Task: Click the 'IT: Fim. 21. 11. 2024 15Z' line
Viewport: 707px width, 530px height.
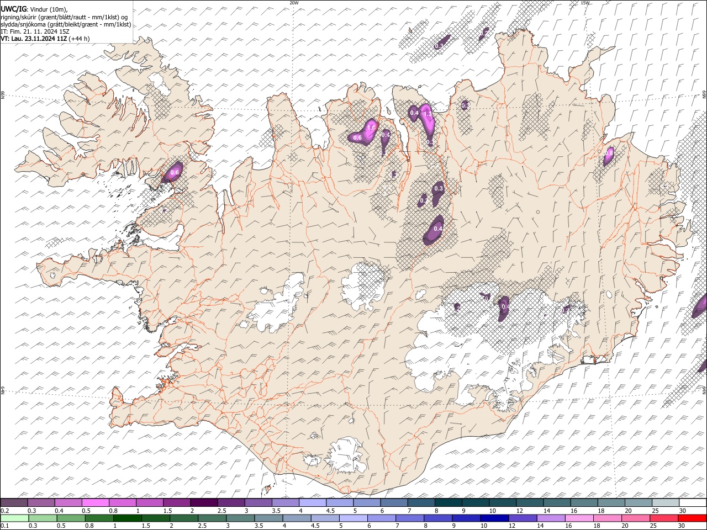Action: 35,31
